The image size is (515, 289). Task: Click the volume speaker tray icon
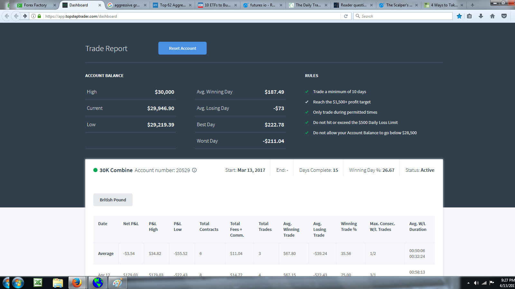point(476,283)
